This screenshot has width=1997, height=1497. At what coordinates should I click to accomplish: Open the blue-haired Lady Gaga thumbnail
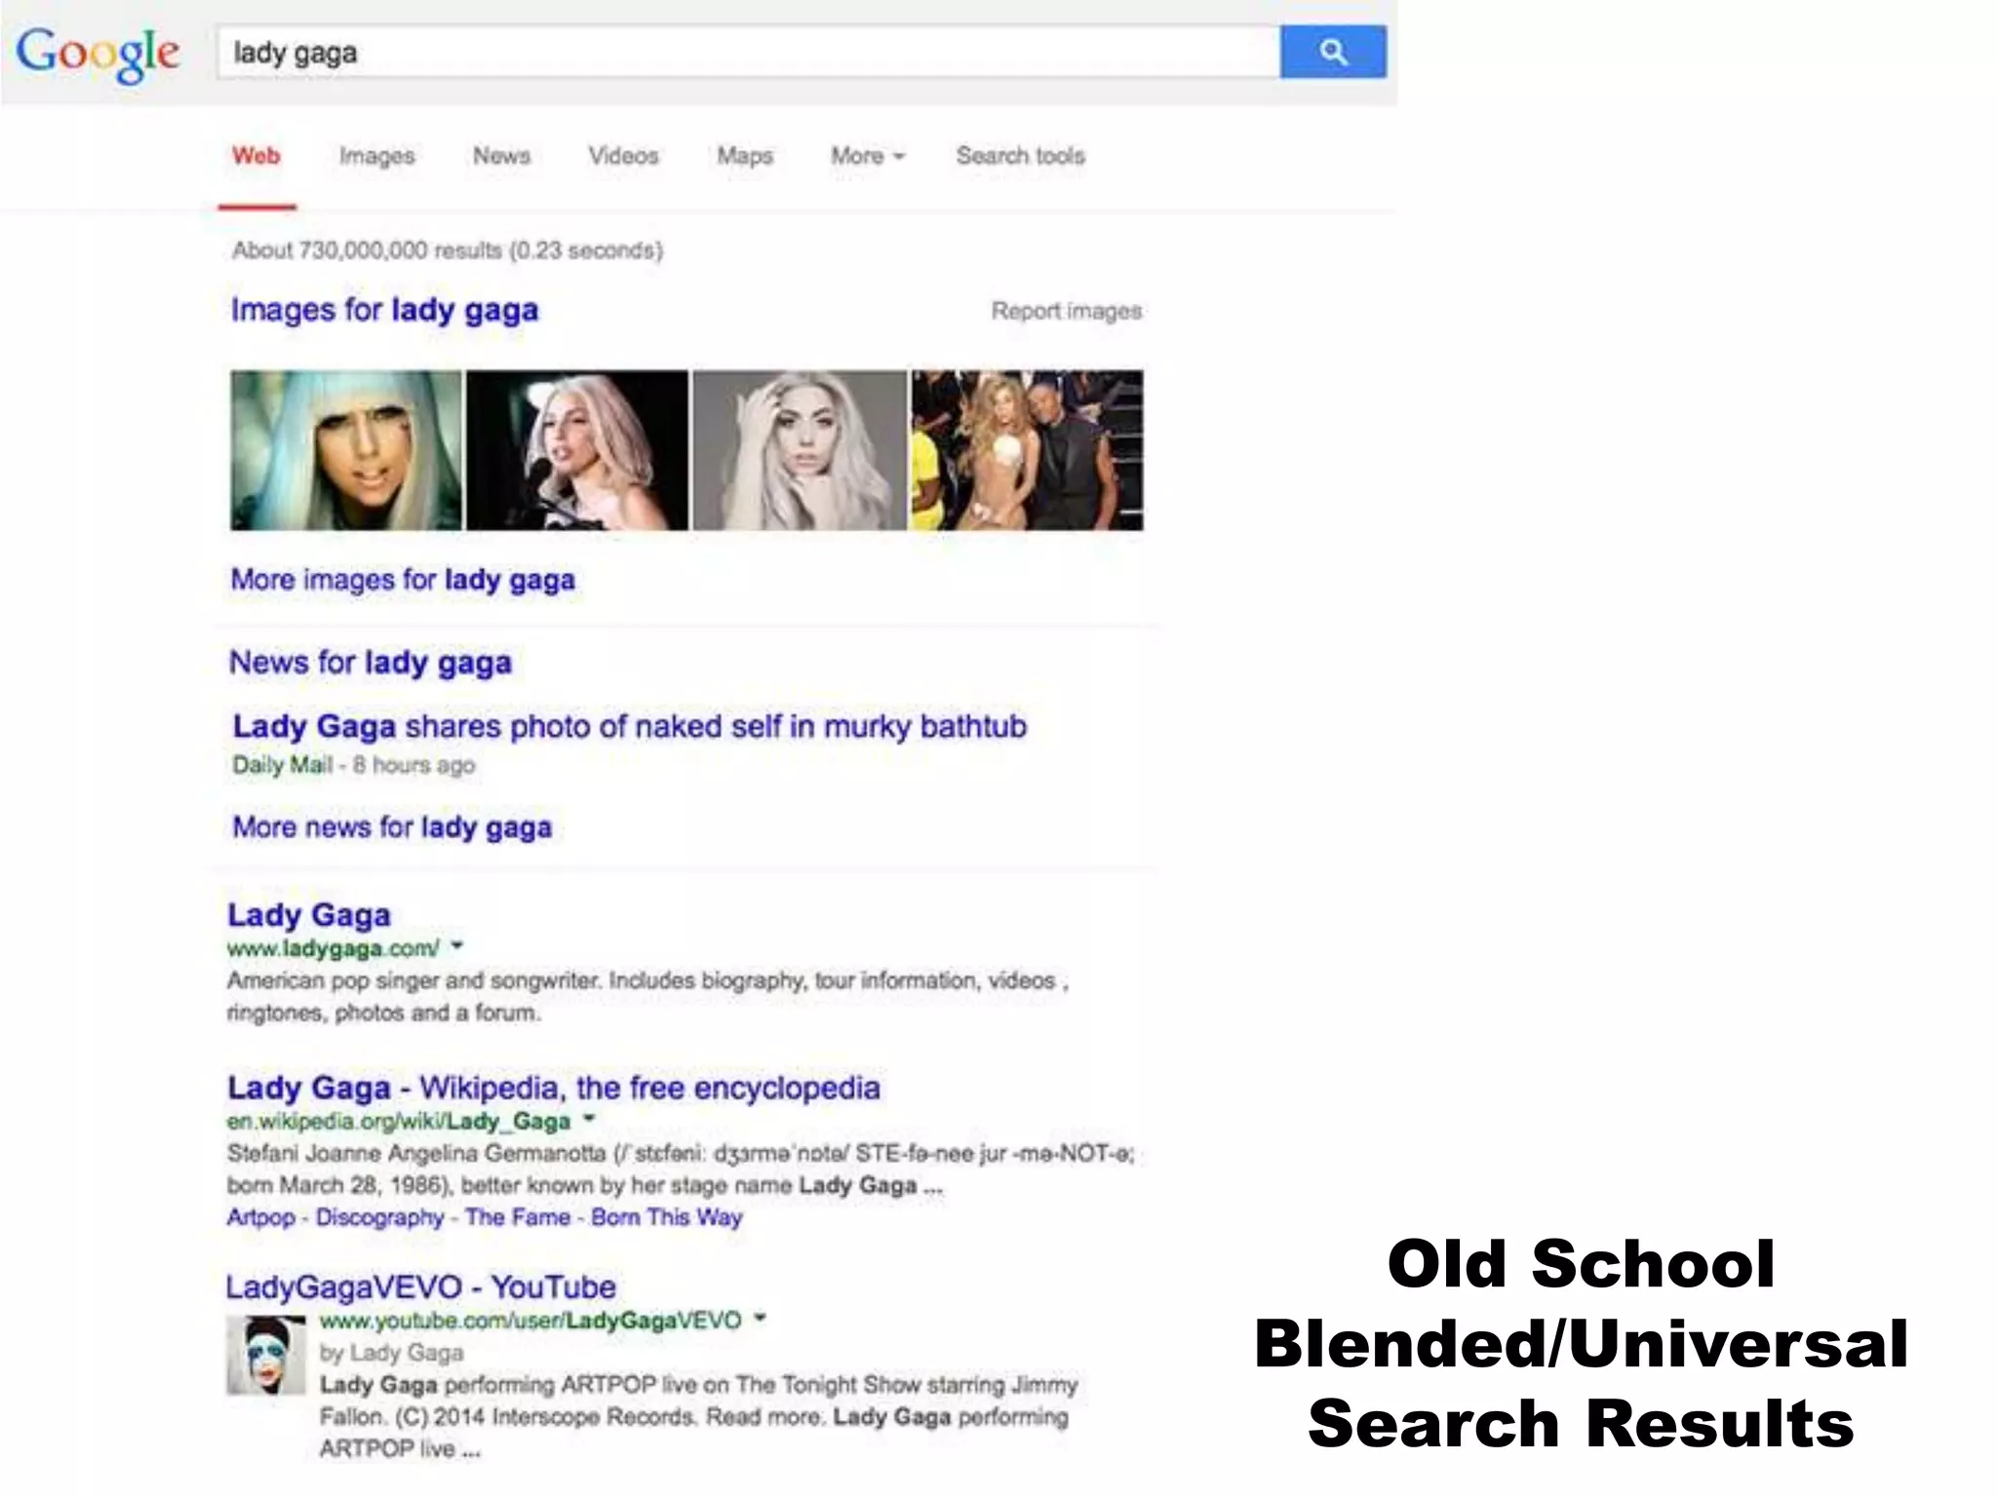pos(346,450)
